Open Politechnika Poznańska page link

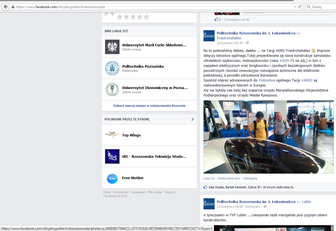143,67
